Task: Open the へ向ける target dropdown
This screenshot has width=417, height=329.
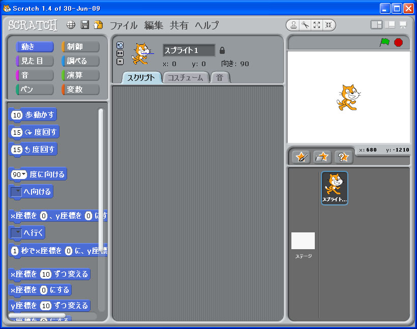Action: 16,192
